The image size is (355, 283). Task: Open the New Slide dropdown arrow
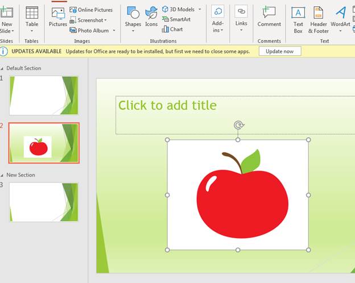click(13, 31)
